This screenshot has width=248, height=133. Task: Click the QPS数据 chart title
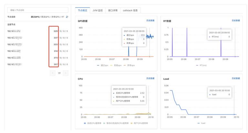(83, 21)
